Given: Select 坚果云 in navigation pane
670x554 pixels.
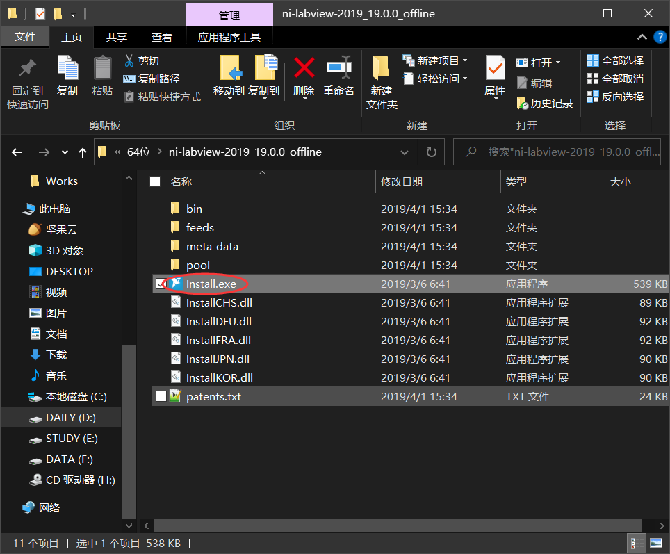Looking at the screenshot, I should click(x=53, y=229).
